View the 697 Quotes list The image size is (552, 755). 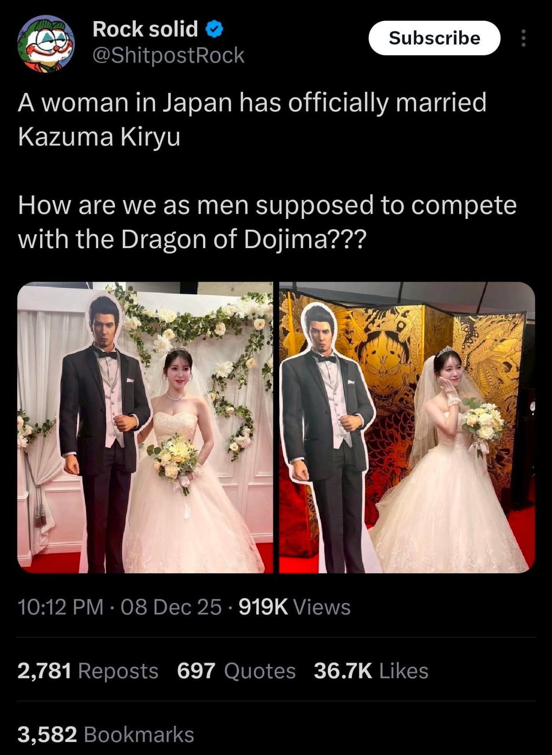[x=236, y=671]
